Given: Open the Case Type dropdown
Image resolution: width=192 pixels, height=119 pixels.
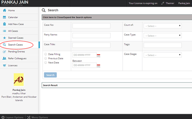Looking at the screenshot, I should pyautogui.click(x=163, y=36).
